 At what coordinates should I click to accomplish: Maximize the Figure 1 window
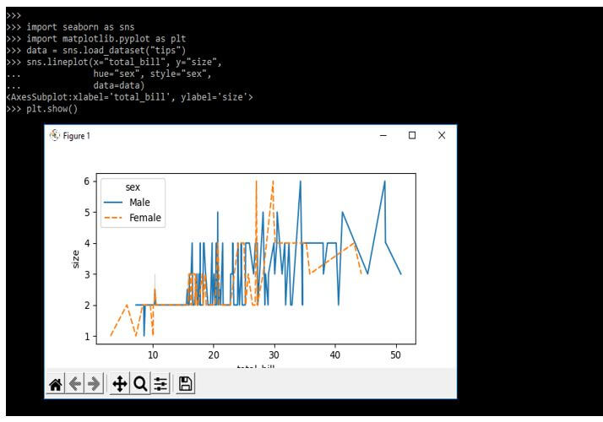pos(412,135)
